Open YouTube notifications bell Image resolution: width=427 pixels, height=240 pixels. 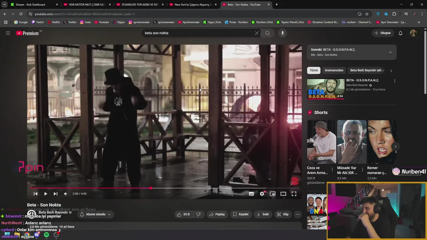click(x=401, y=33)
